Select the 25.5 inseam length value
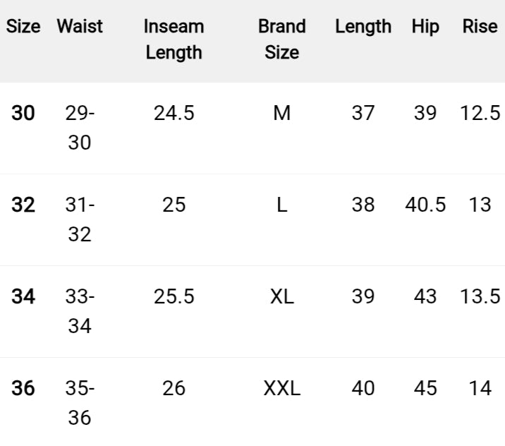This screenshot has width=505, height=446. coord(174,296)
